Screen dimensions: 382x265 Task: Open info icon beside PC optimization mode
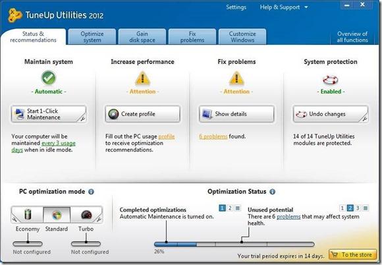tap(91, 192)
